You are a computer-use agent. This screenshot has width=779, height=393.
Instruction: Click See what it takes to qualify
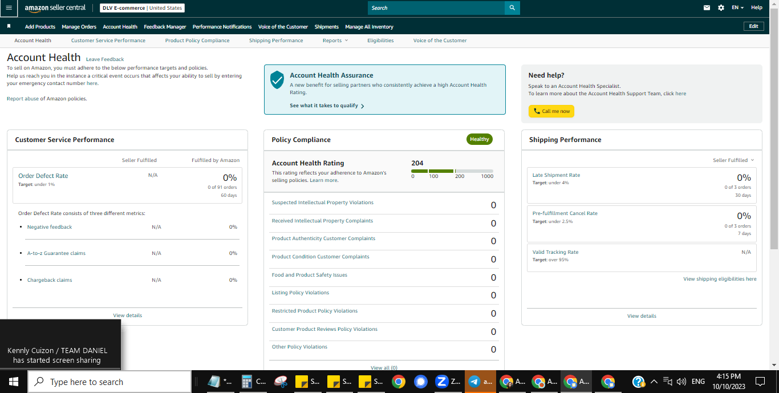(x=327, y=106)
